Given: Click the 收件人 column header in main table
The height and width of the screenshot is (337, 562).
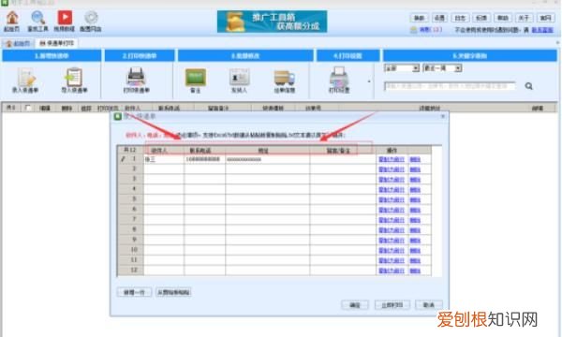Looking at the screenshot, I should [132, 108].
